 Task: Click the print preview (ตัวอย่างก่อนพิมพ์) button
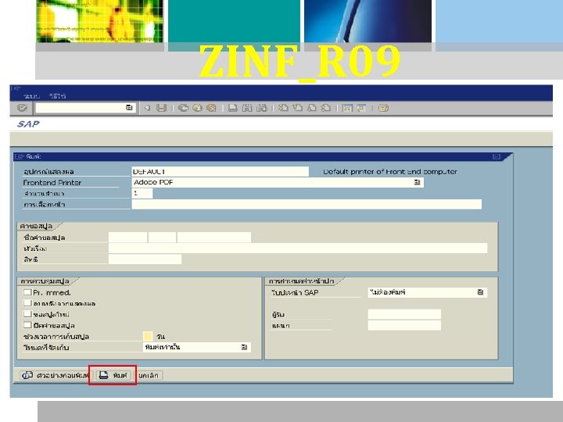[56, 375]
